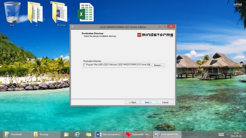This screenshot has width=246, height=138.
Task: Click the Destination Directory heading text
Action: pyautogui.click(x=93, y=33)
